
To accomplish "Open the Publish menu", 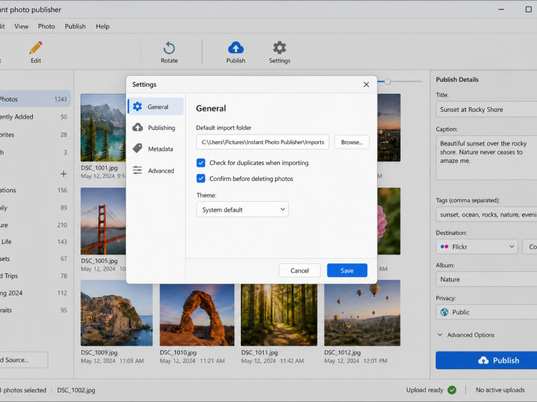I will tap(75, 26).
